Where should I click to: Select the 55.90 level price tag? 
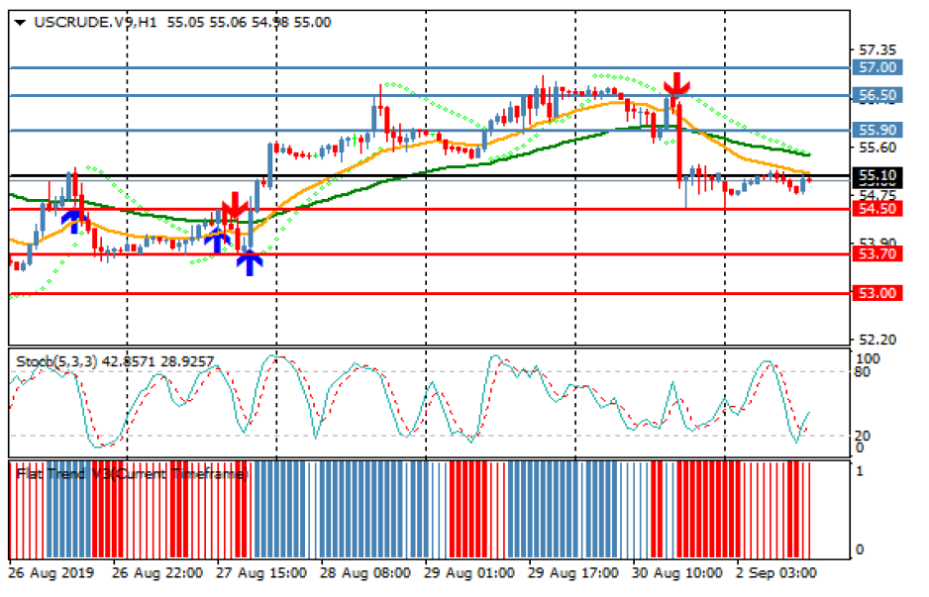(877, 130)
